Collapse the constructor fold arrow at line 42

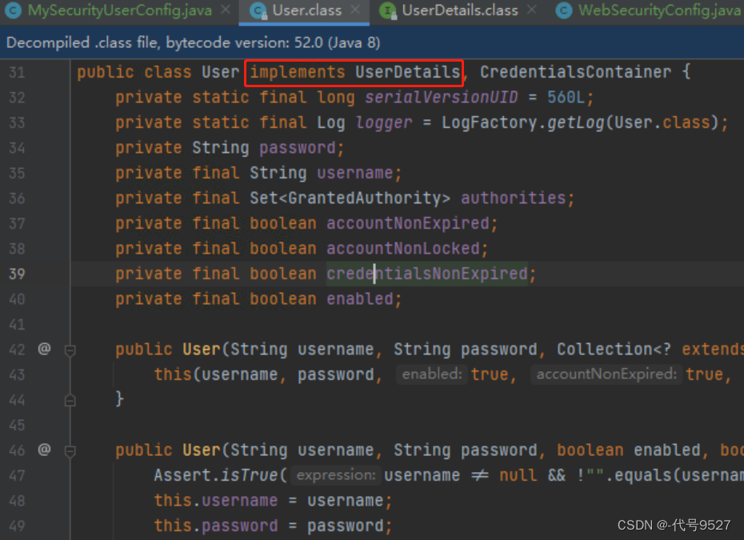point(70,349)
